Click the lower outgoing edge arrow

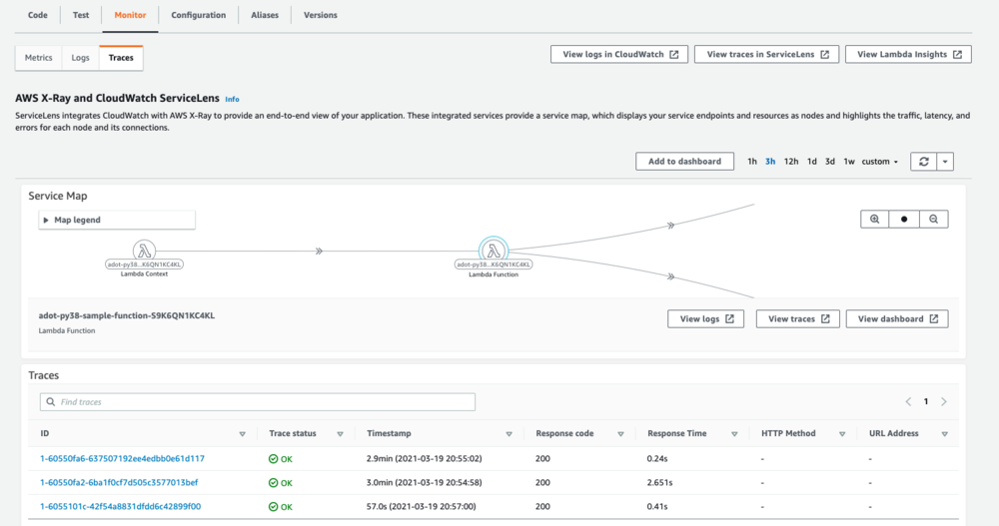pyautogui.click(x=670, y=277)
